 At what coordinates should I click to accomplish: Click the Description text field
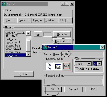73,81
